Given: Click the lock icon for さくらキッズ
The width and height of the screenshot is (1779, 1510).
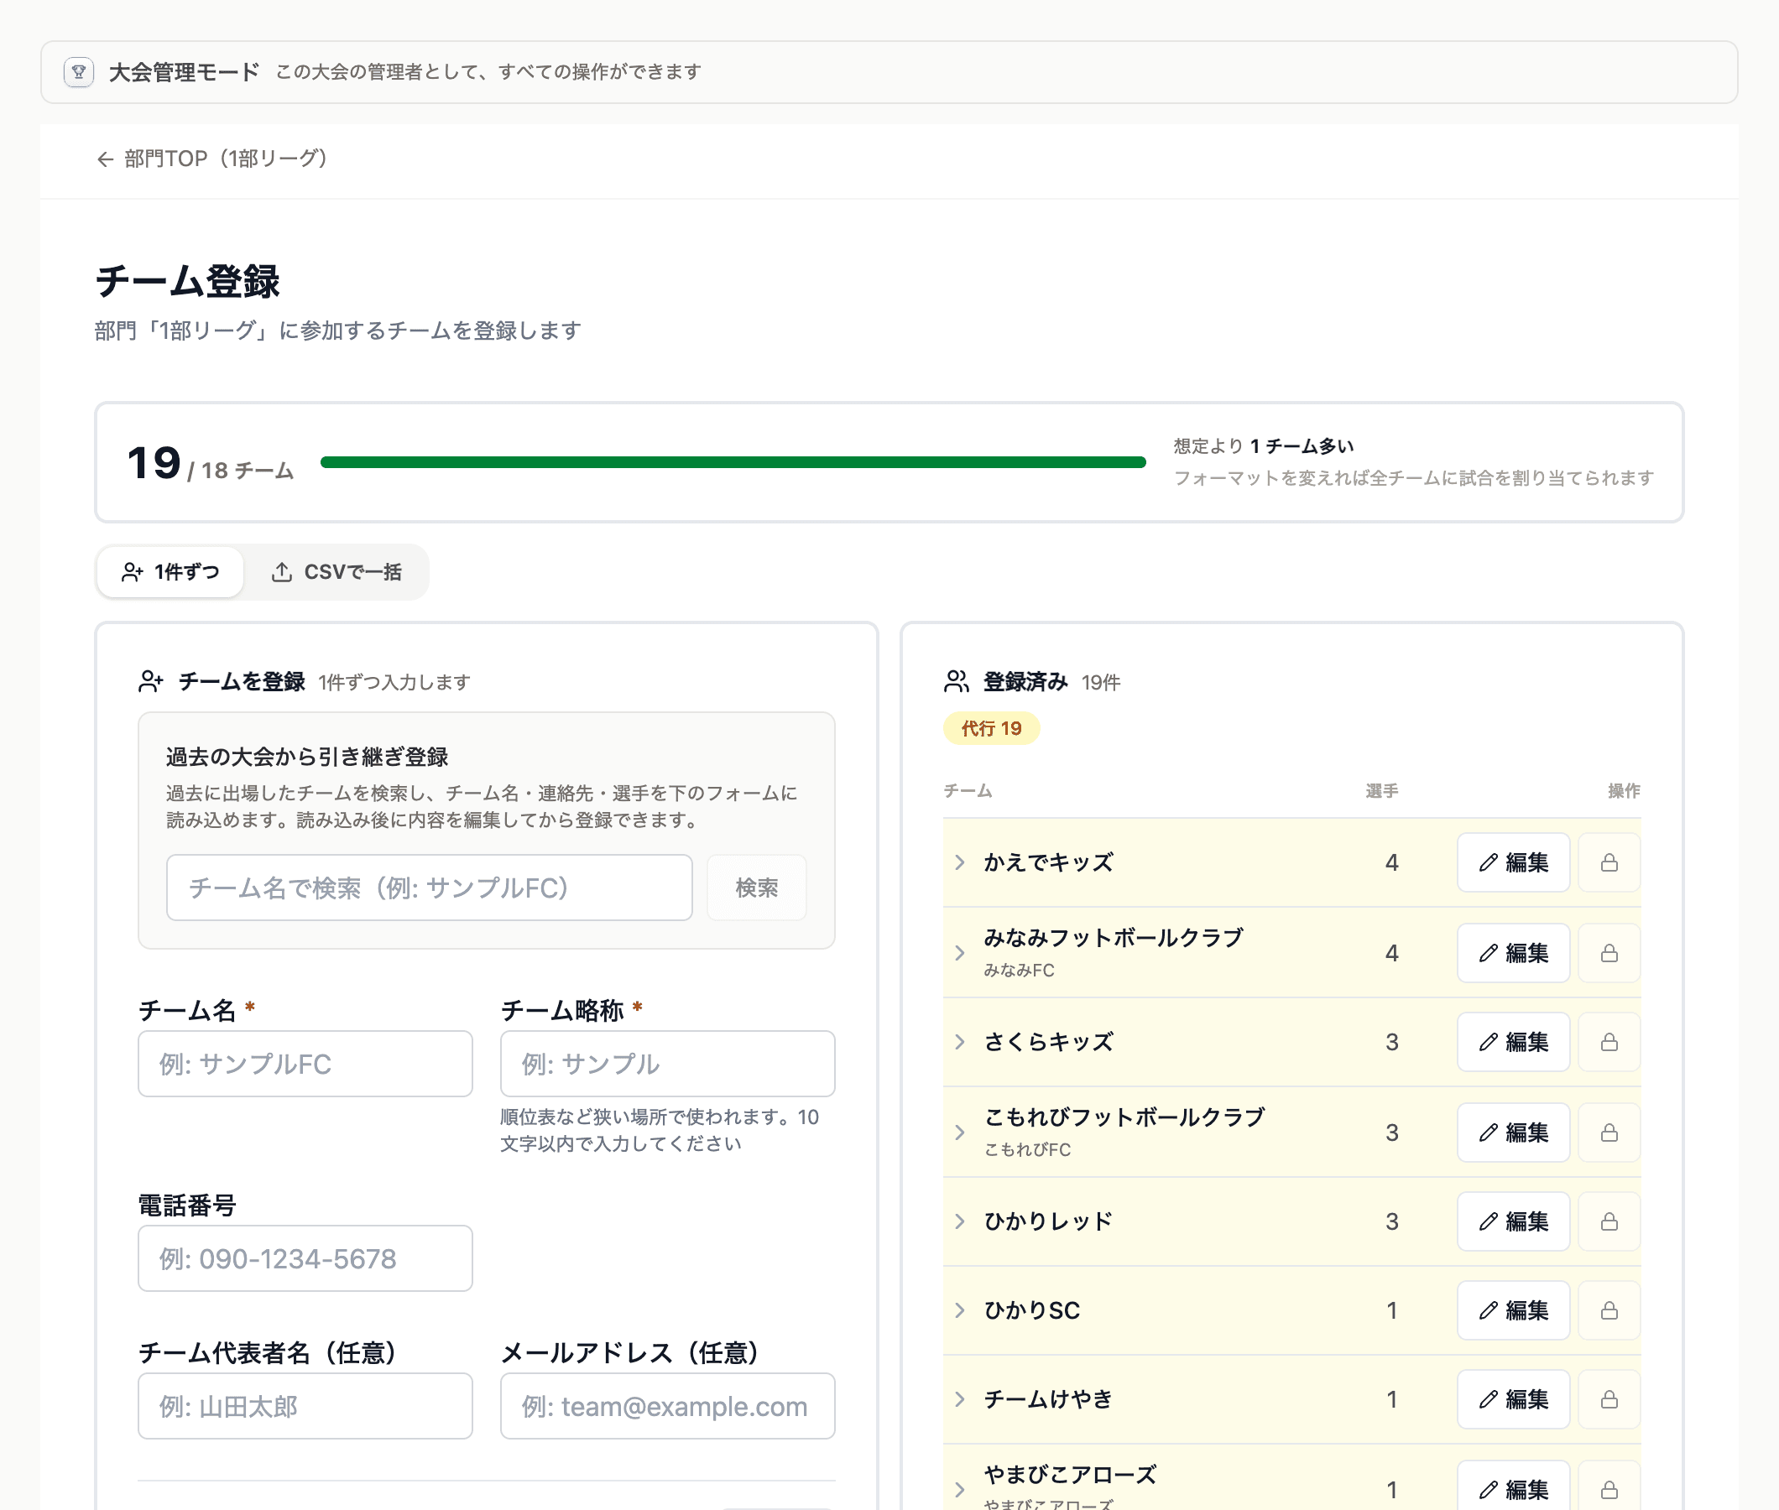Looking at the screenshot, I should (x=1609, y=1042).
